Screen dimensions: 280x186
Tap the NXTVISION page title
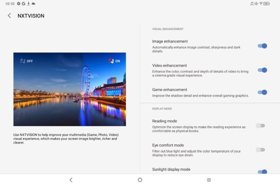(x=31, y=16)
